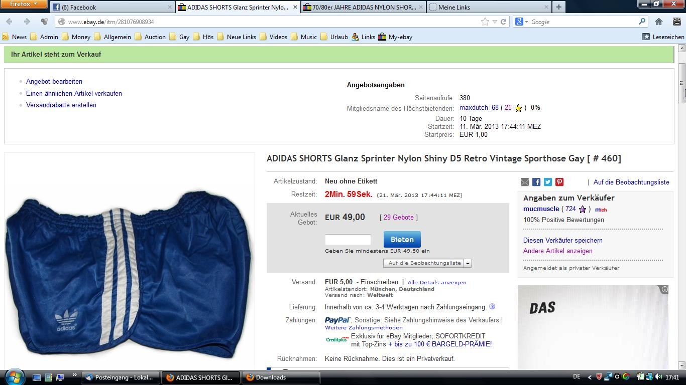The image size is (686, 385).
Task: Share the listing on Facebook
Action: tap(536, 182)
